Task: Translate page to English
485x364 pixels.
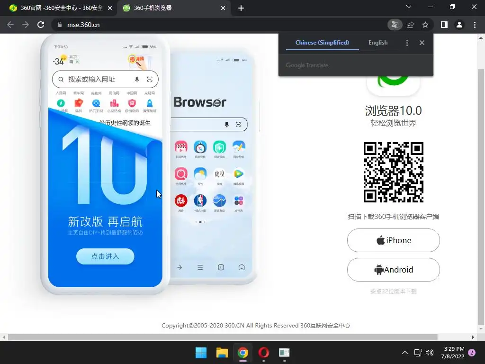Action: (378, 43)
